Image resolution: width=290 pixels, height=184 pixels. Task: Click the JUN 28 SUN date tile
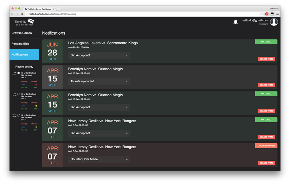click(x=52, y=52)
